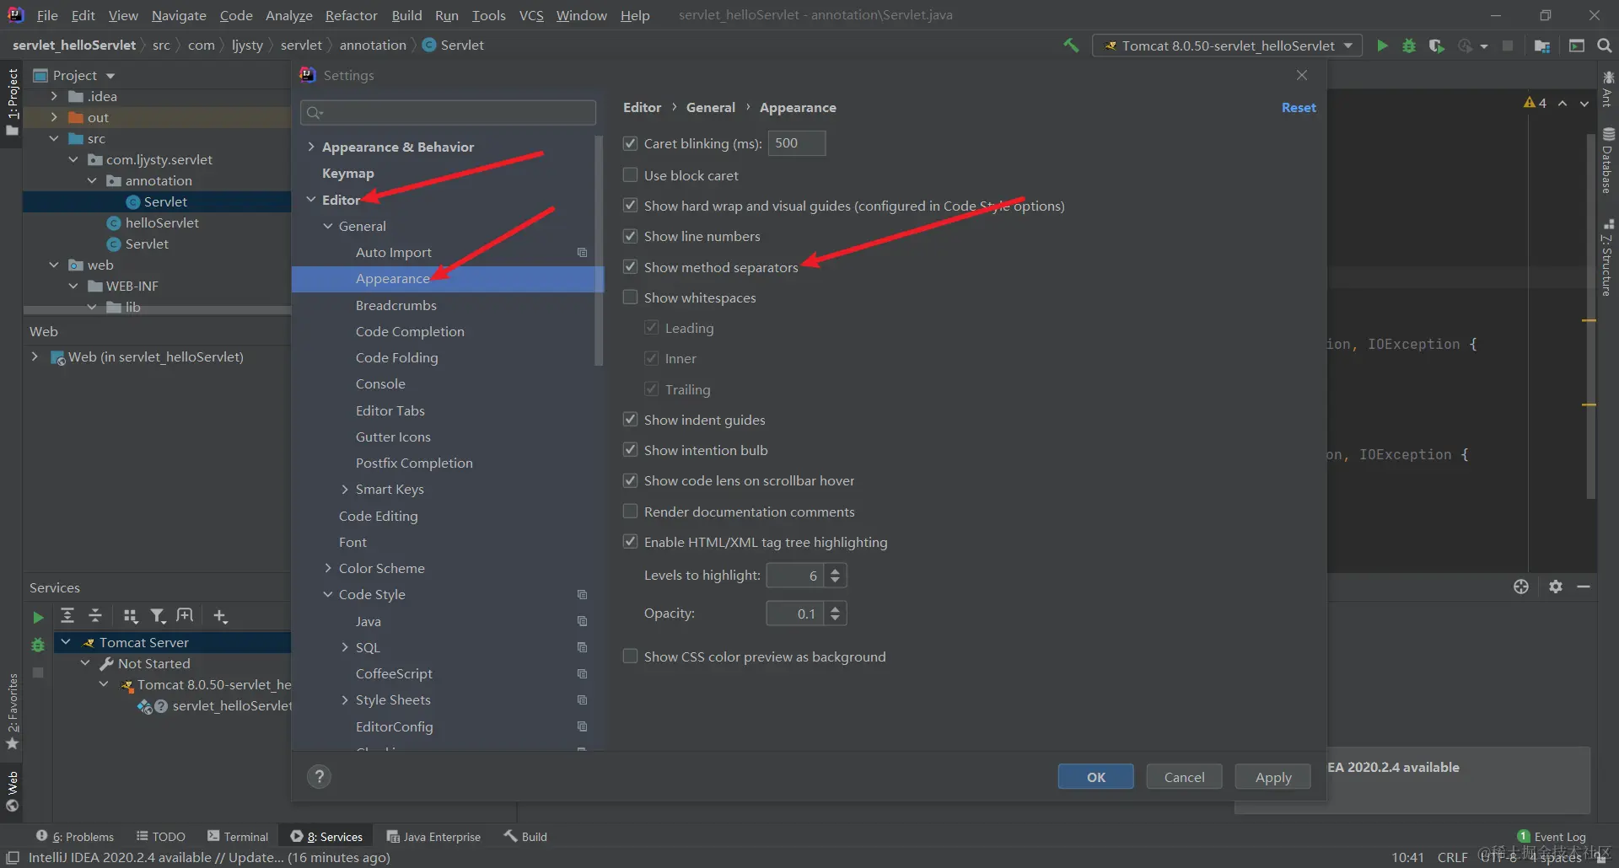This screenshot has height=868, width=1619.
Task: Collapse the General settings node
Action: [328, 226]
